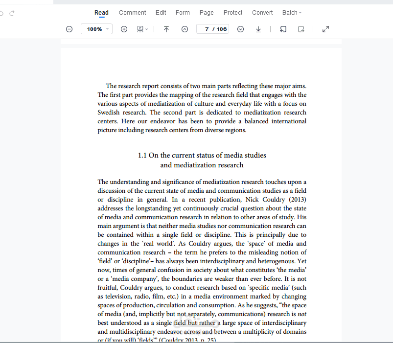The image size is (393, 343).
Task: Open the Comment tab
Action: coord(132,13)
